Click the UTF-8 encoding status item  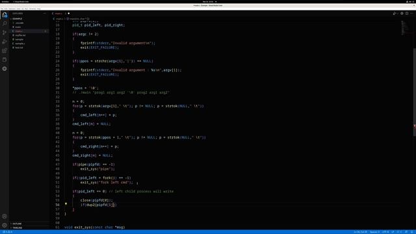click(x=385, y=232)
